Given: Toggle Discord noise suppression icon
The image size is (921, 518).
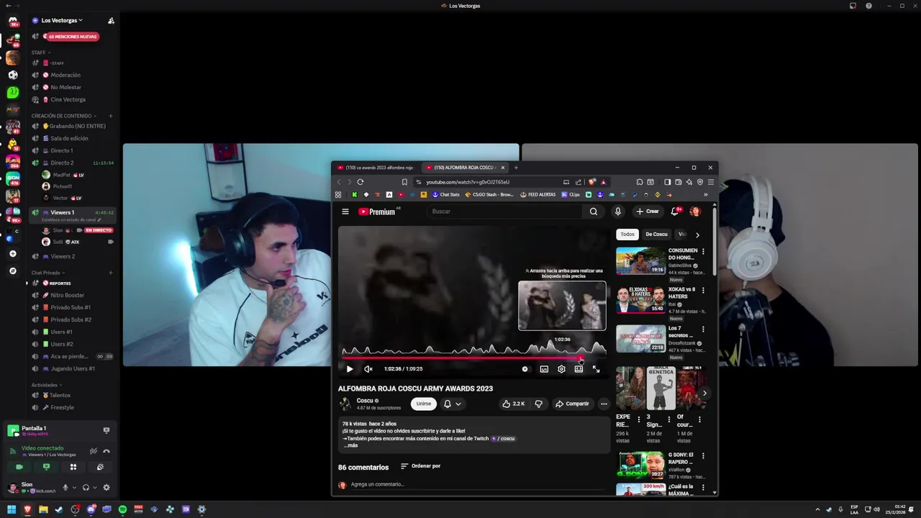Looking at the screenshot, I should [x=94, y=451].
